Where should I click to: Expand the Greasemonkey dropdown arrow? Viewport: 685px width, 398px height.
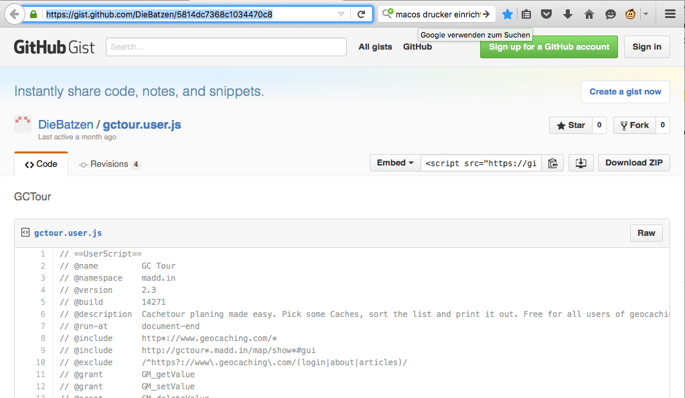coord(645,14)
